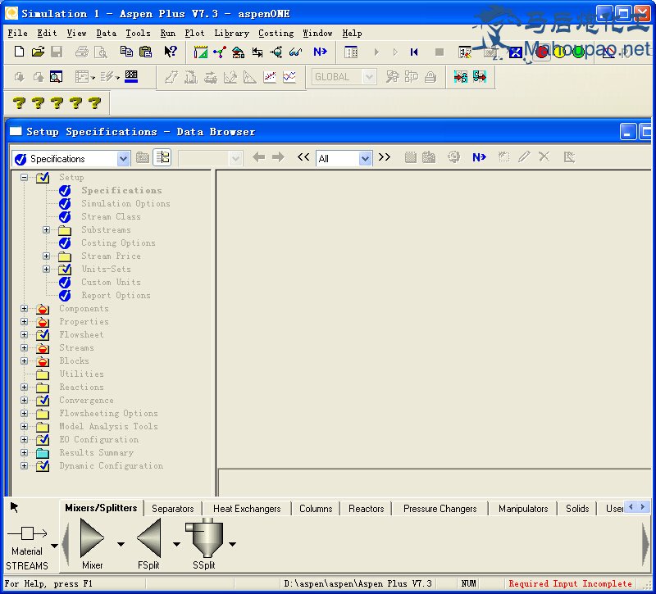
Task: Open the Run Control Panel icon
Action: tap(351, 52)
